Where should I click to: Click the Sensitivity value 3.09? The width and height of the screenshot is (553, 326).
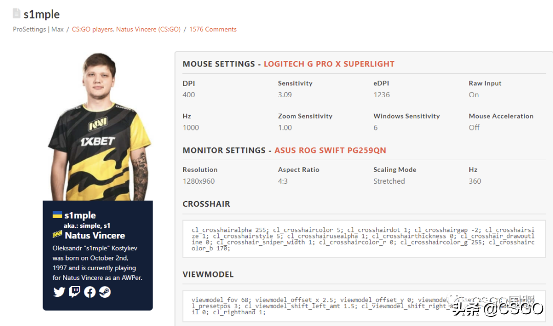285,95
